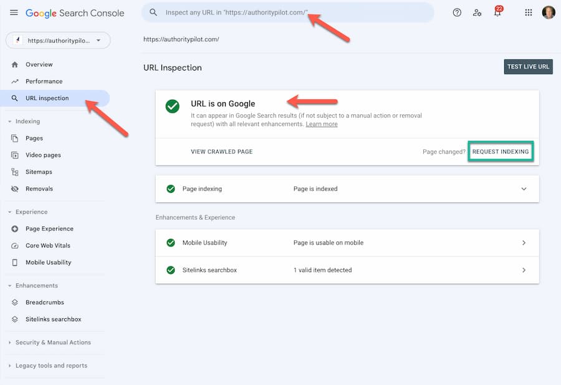Screen dimensions: 561x385
Task: Follow the Learn more link
Action: coord(322,124)
